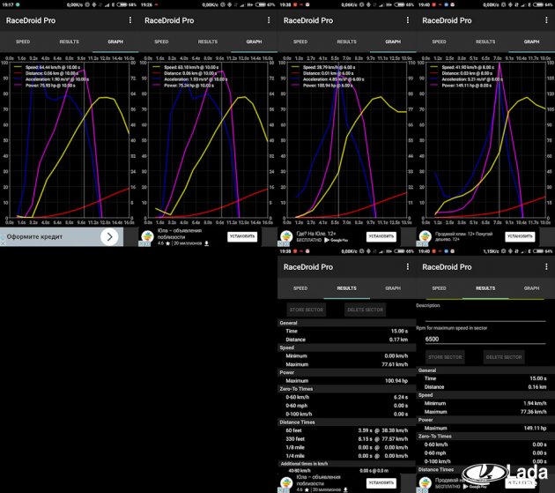Tap УСТАНОВИТЬ on the ad under the 75.34 hp graph

tap(242, 236)
